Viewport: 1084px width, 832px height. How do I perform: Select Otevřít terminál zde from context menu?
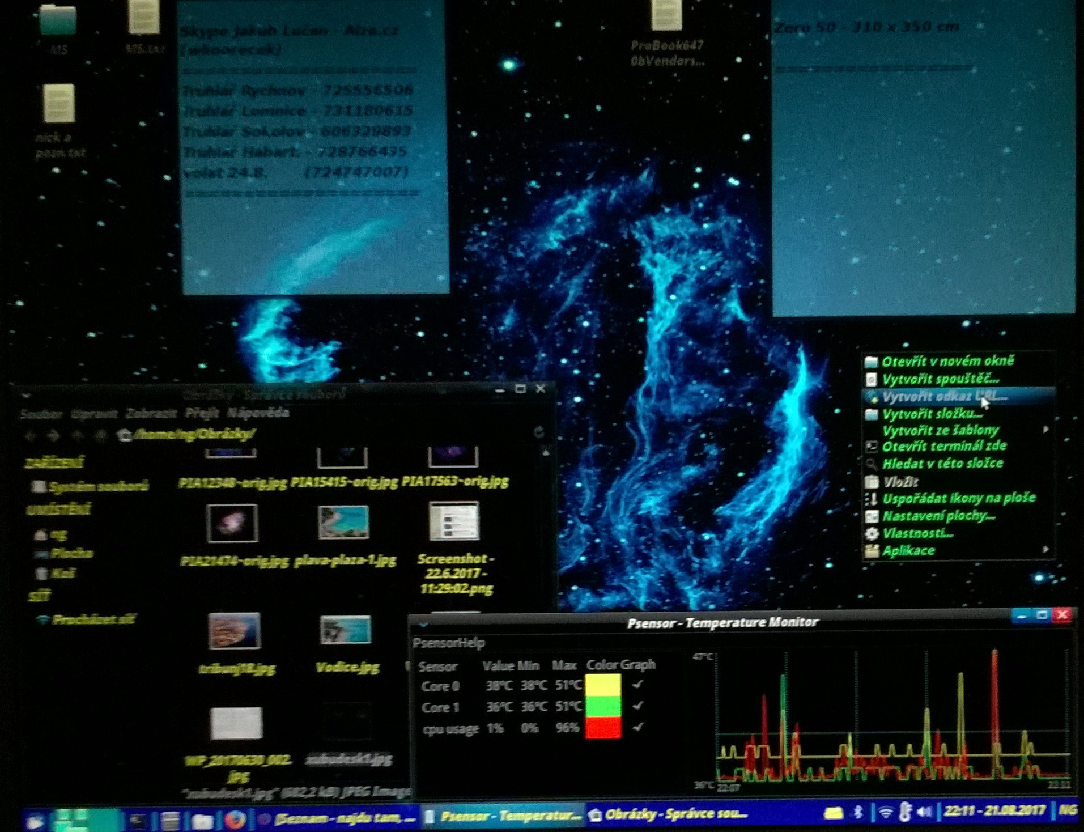pyautogui.click(x=944, y=446)
